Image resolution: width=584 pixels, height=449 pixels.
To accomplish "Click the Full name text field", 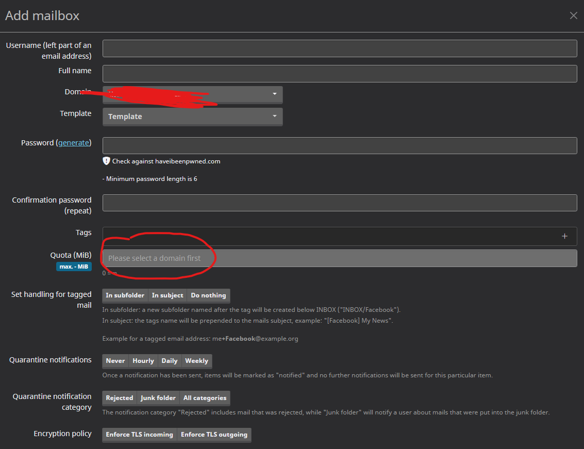I will pyautogui.click(x=339, y=74).
